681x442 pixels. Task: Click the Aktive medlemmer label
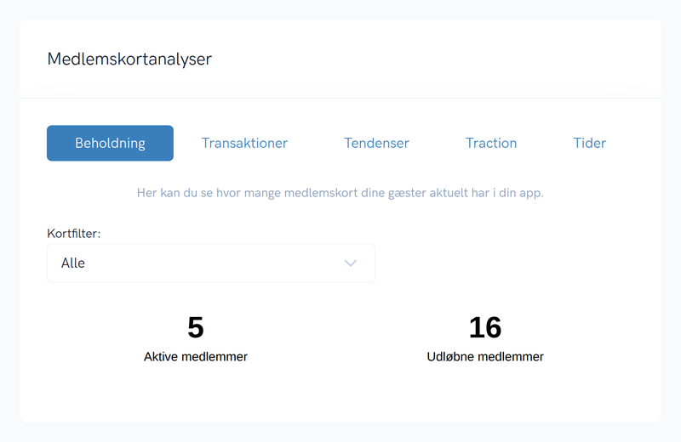tap(196, 356)
